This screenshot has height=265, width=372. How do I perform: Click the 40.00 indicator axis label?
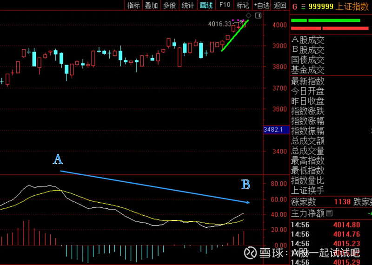[x=279, y=214]
